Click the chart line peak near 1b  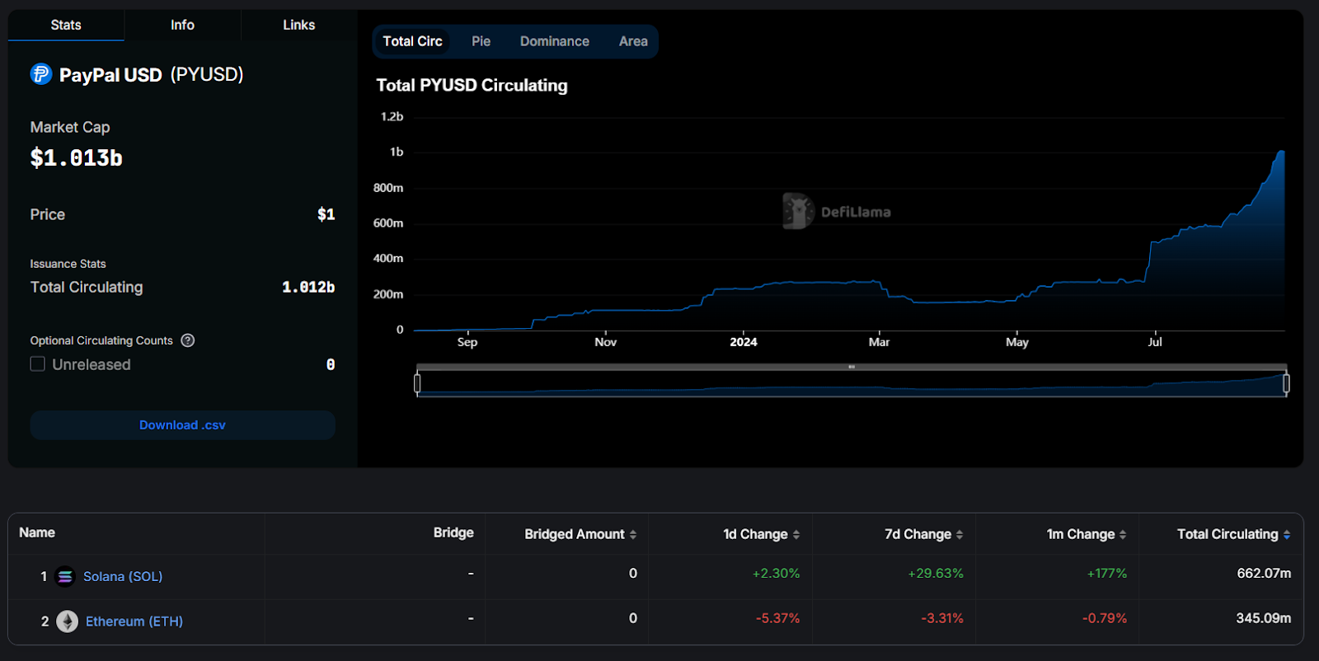click(1281, 152)
